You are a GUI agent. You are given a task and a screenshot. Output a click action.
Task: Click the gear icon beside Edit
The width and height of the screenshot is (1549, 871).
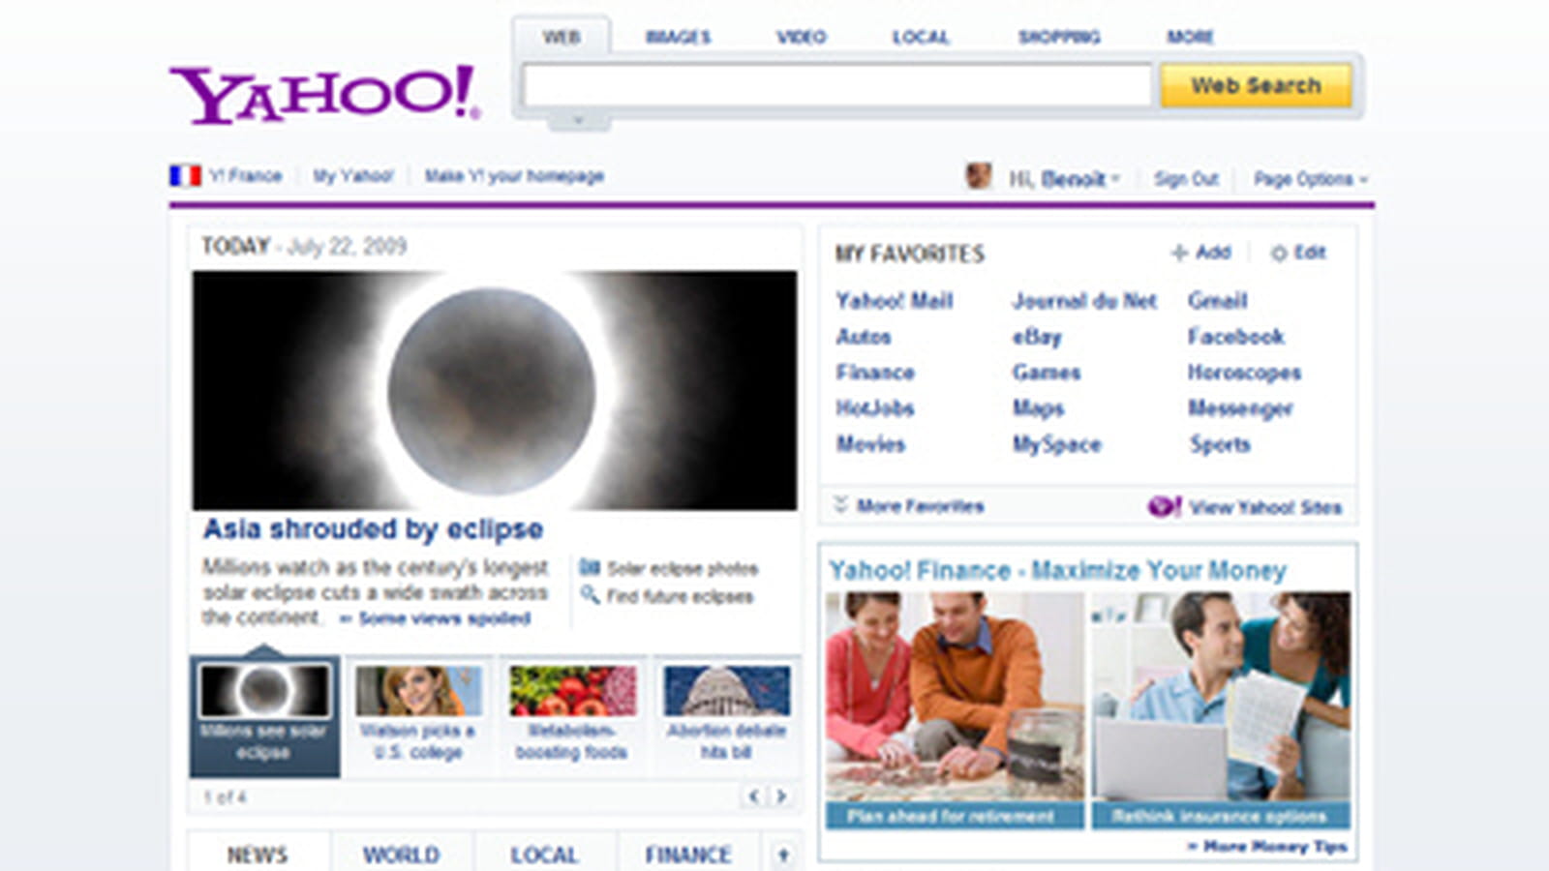(1279, 254)
